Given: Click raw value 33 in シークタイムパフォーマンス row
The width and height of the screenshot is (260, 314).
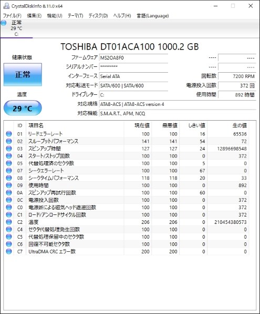Looking at the screenshot, I should pyautogui.click(x=244, y=178).
